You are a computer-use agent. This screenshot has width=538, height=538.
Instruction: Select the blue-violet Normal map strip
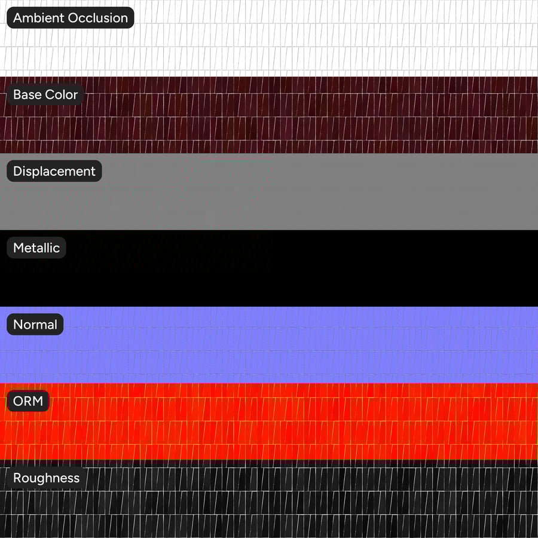tap(269, 345)
